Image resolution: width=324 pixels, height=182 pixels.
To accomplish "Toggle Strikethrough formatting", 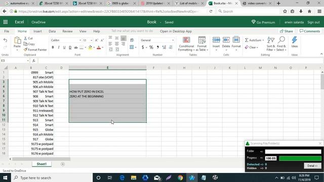I will click(x=76, y=48).
